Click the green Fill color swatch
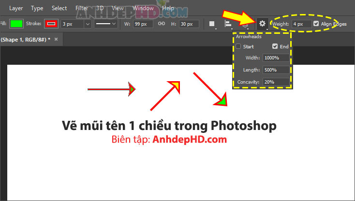Viewport: 355px width, 201px height. pyautogui.click(x=16, y=24)
